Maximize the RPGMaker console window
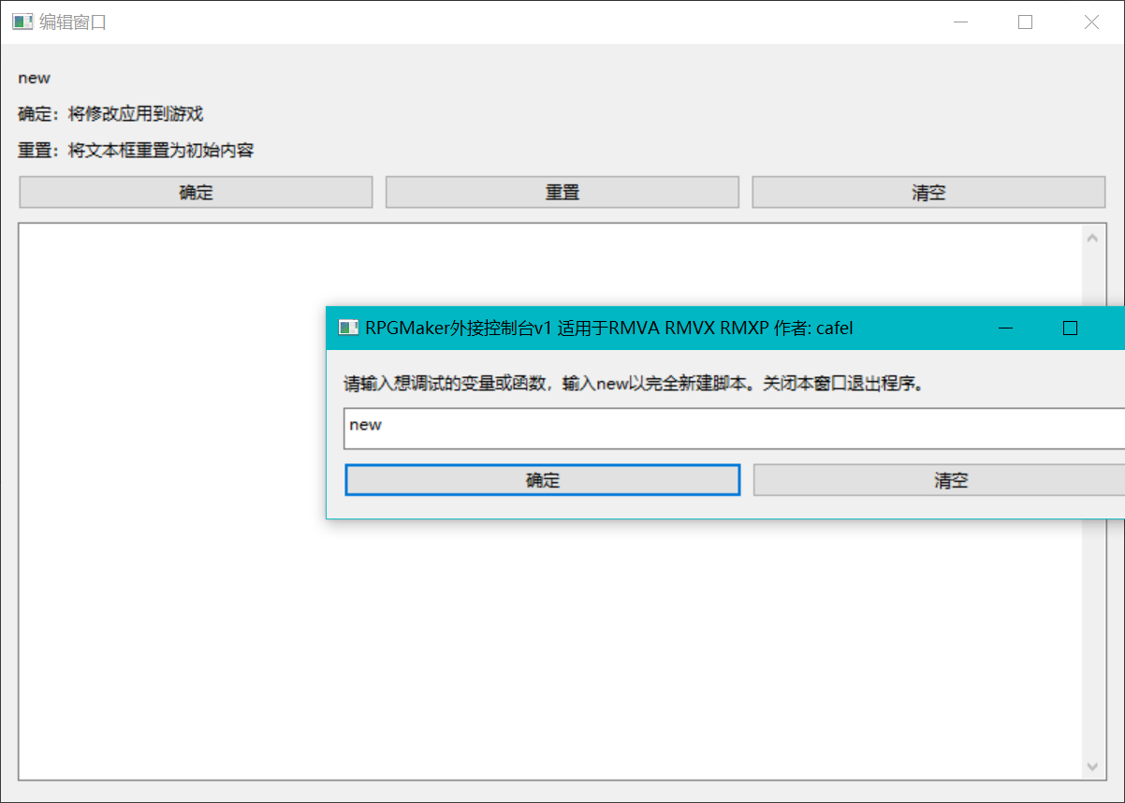 tap(1071, 328)
